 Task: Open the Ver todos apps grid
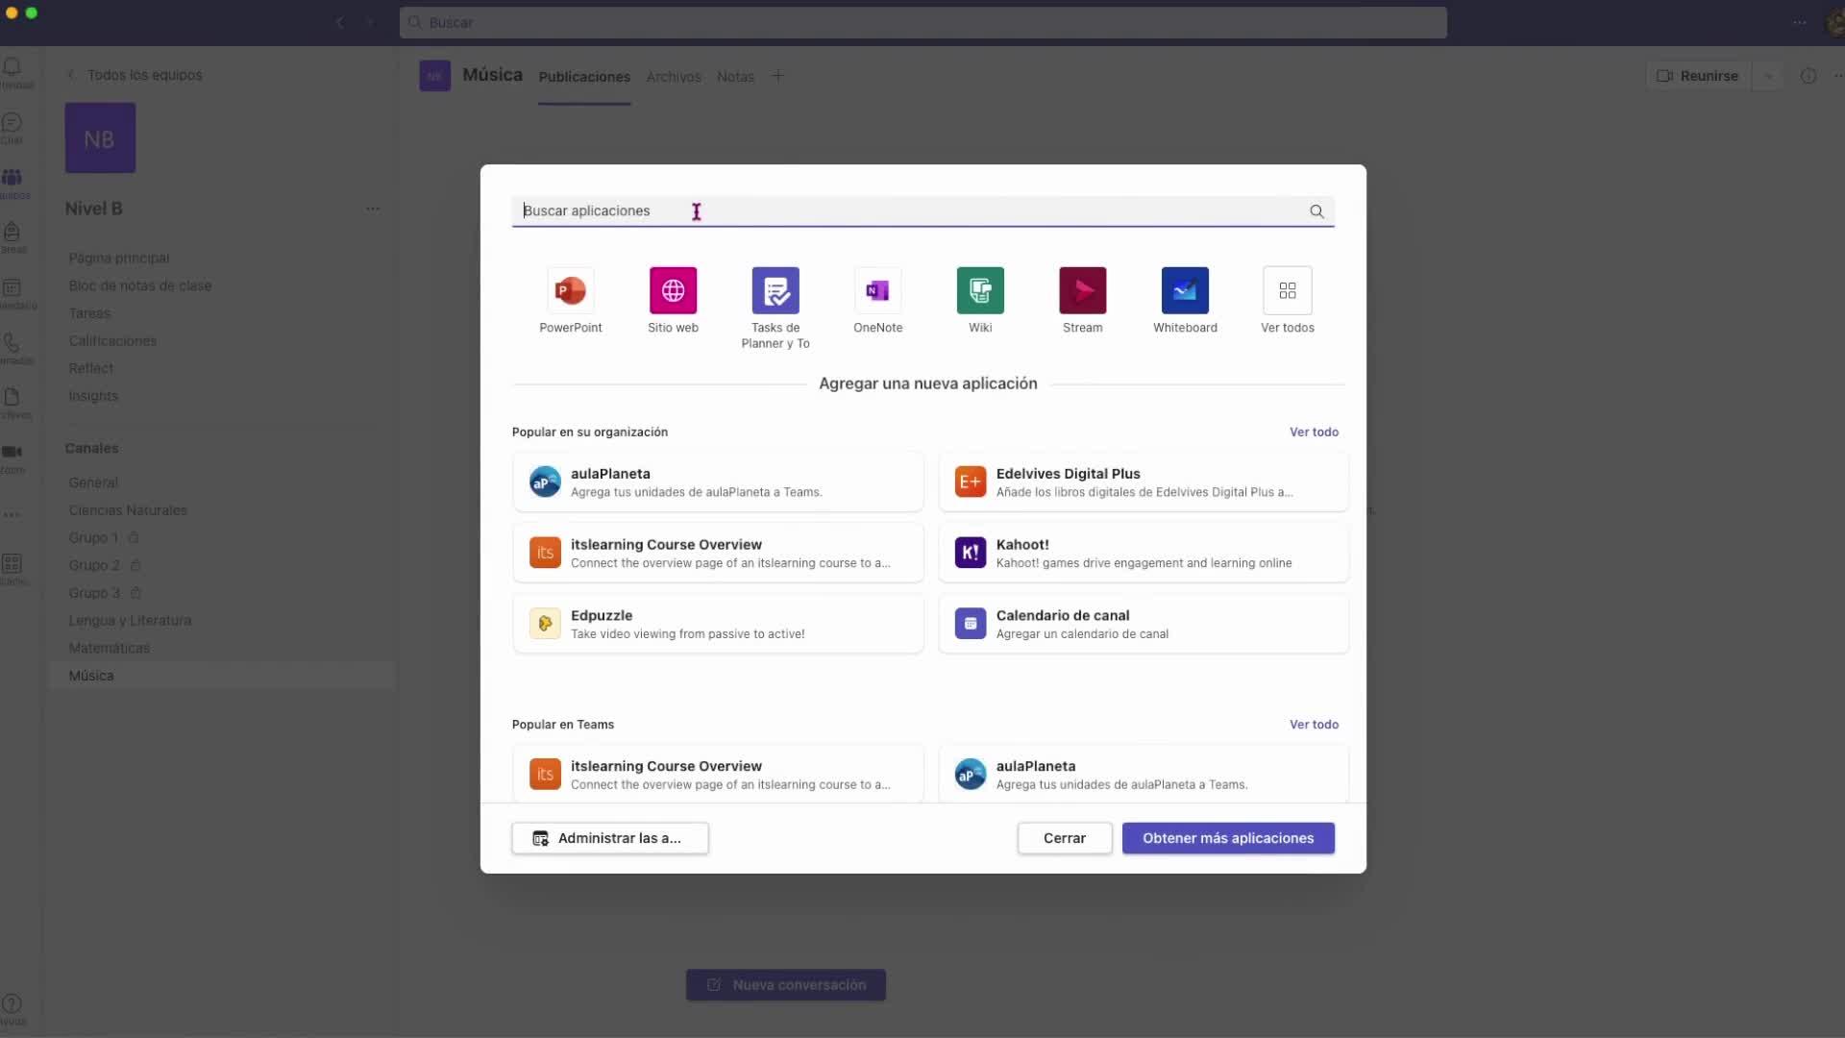1287,291
